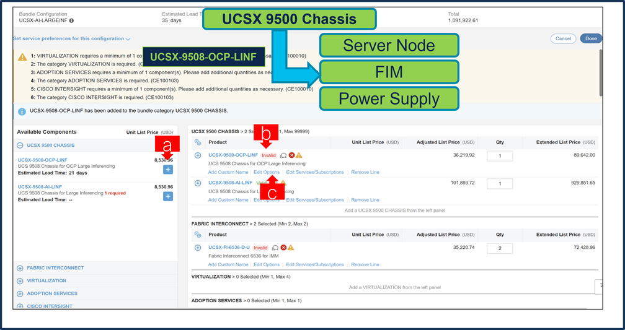
Task: Click the Cancel button
Action: [563, 38]
